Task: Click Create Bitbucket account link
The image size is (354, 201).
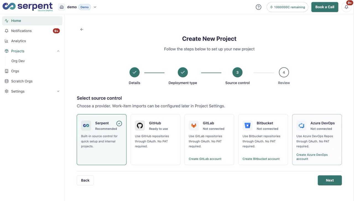Action: [x=261, y=159]
